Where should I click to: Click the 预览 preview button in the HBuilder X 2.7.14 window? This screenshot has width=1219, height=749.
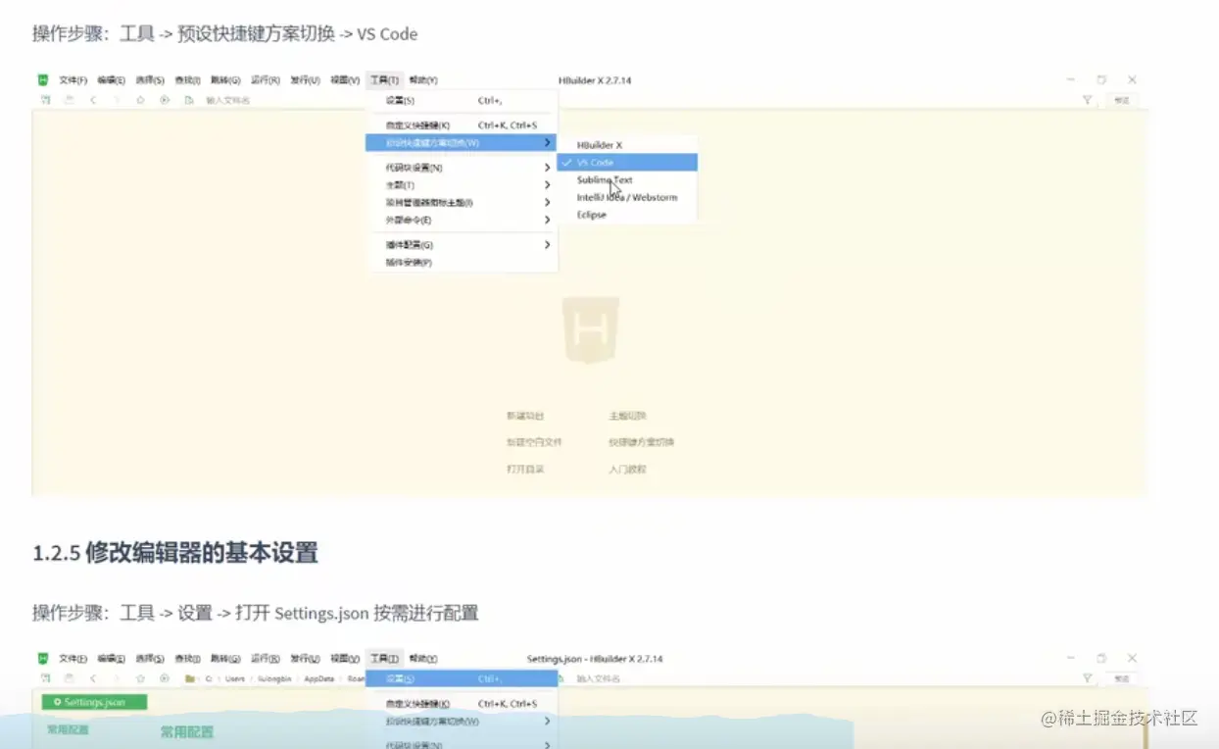coord(1122,100)
